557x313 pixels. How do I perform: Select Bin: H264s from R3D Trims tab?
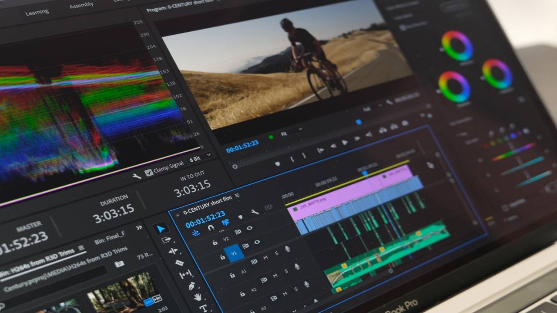point(37,263)
